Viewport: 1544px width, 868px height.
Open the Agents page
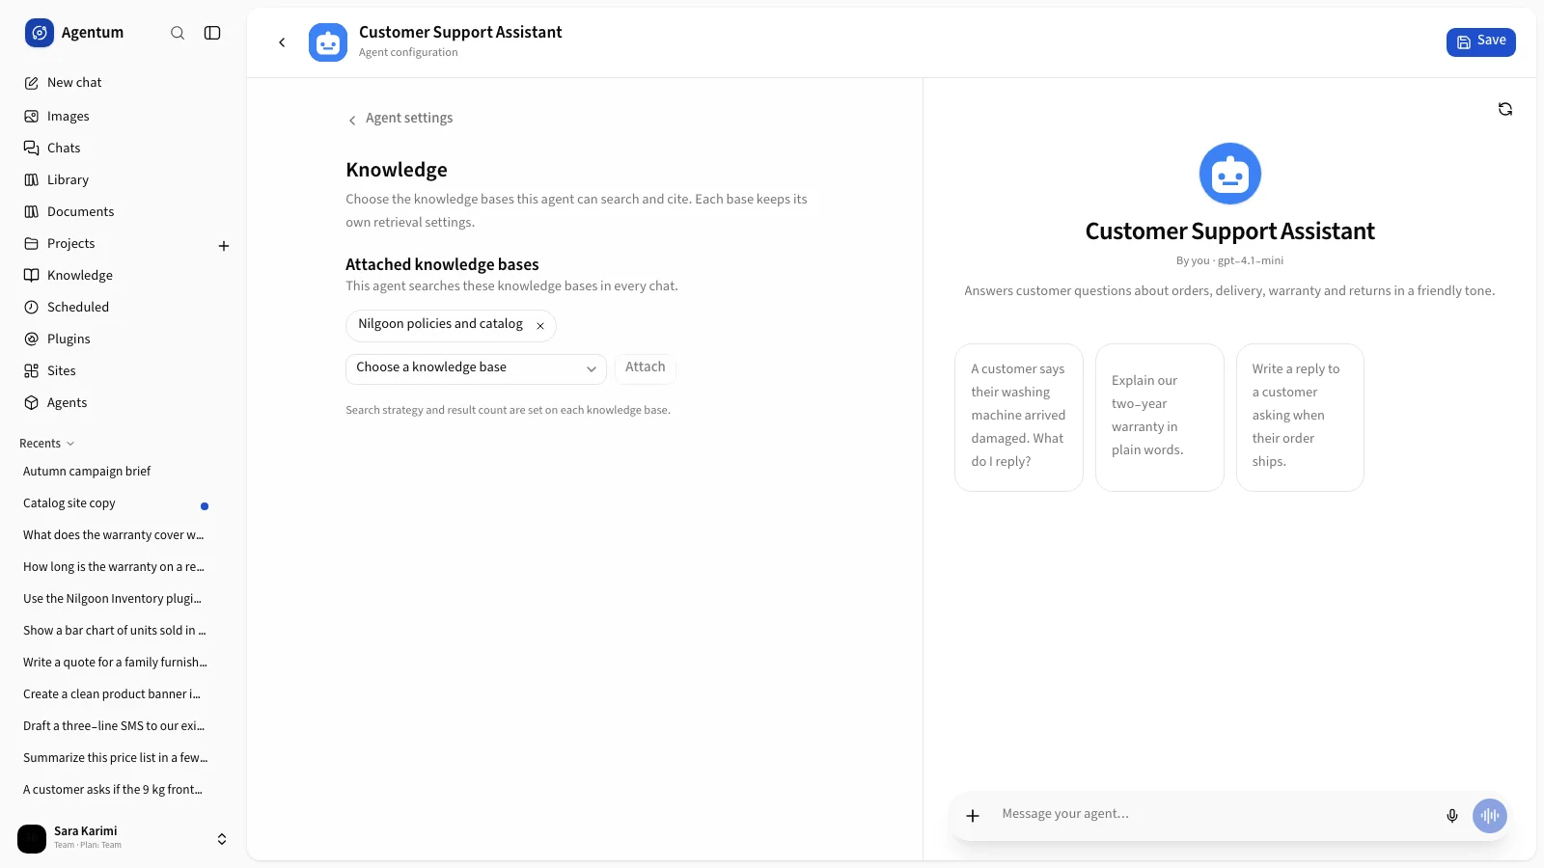[x=123, y=402]
